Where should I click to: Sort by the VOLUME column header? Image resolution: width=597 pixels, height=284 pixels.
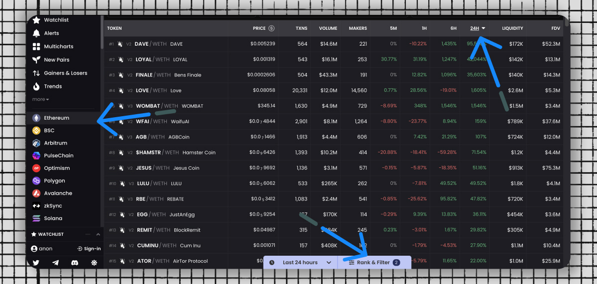coord(328,28)
